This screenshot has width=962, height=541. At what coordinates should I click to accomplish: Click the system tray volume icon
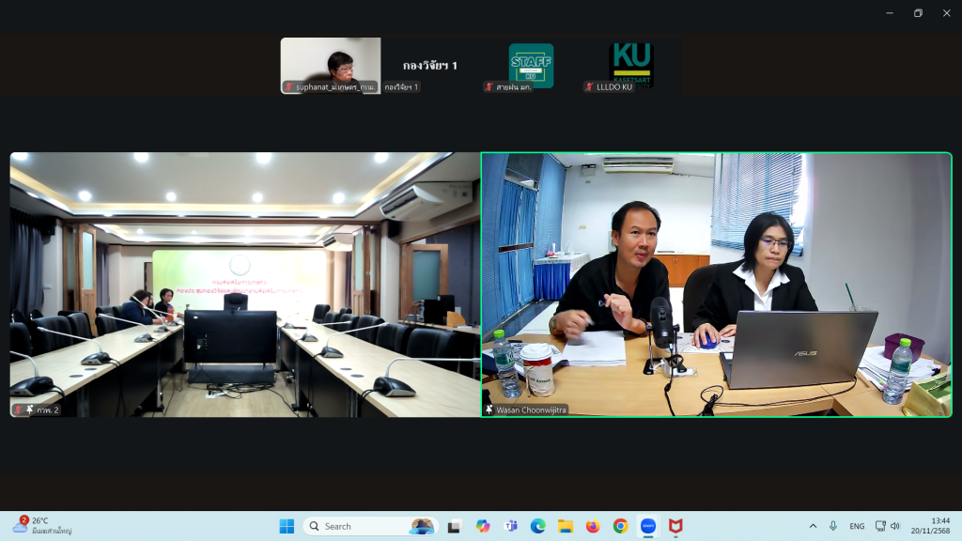pyautogui.click(x=895, y=526)
